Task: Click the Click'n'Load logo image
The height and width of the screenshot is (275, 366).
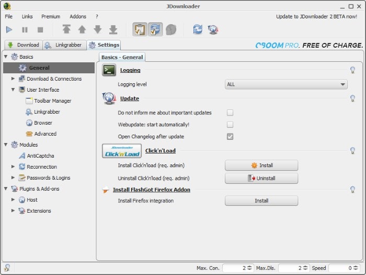Action: click(122, 151)
